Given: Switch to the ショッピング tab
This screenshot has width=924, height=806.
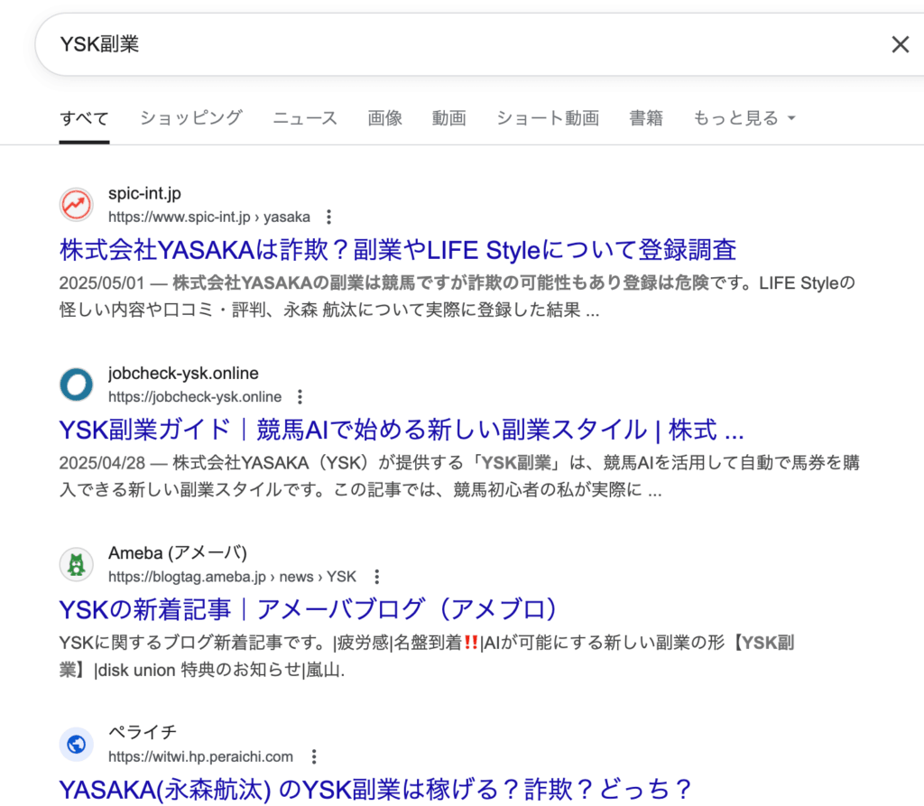Looking at the screenshot, I should (x=191, y=118).
